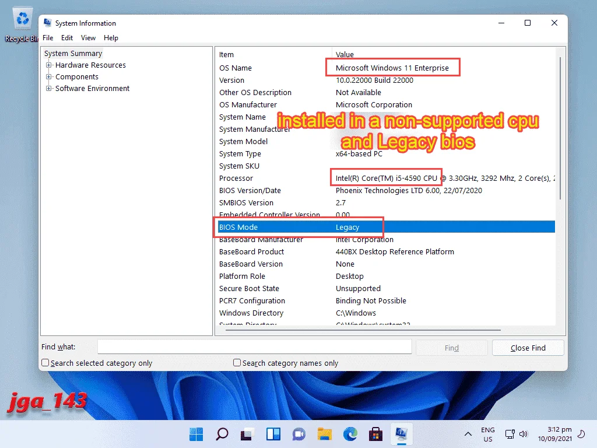Open the Edit menu

[67, 38]
